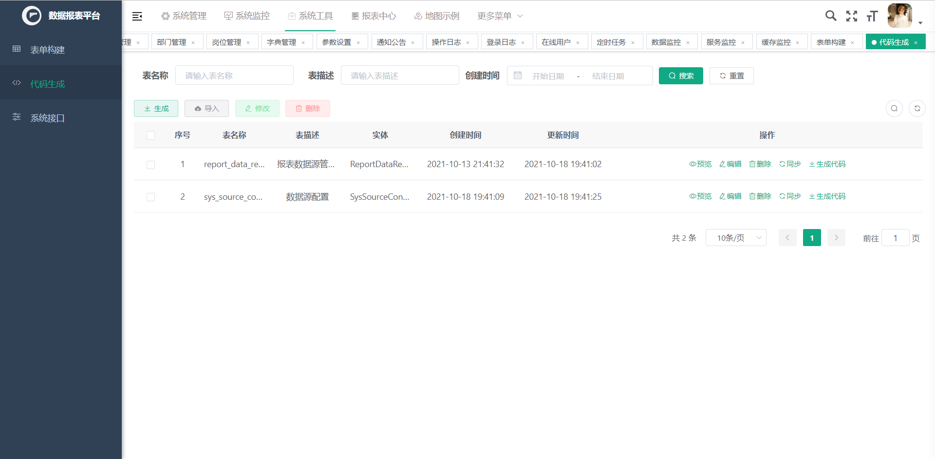Open the 10条/页 page size dropdown

(x=736, y=238)
